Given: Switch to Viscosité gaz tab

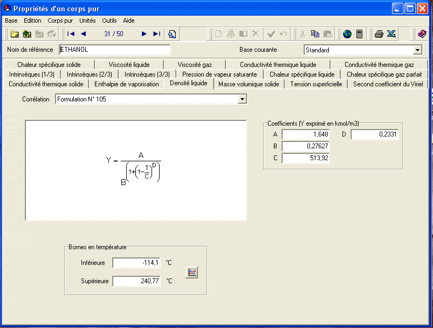Looking at the screenshot, I should 195,65.
